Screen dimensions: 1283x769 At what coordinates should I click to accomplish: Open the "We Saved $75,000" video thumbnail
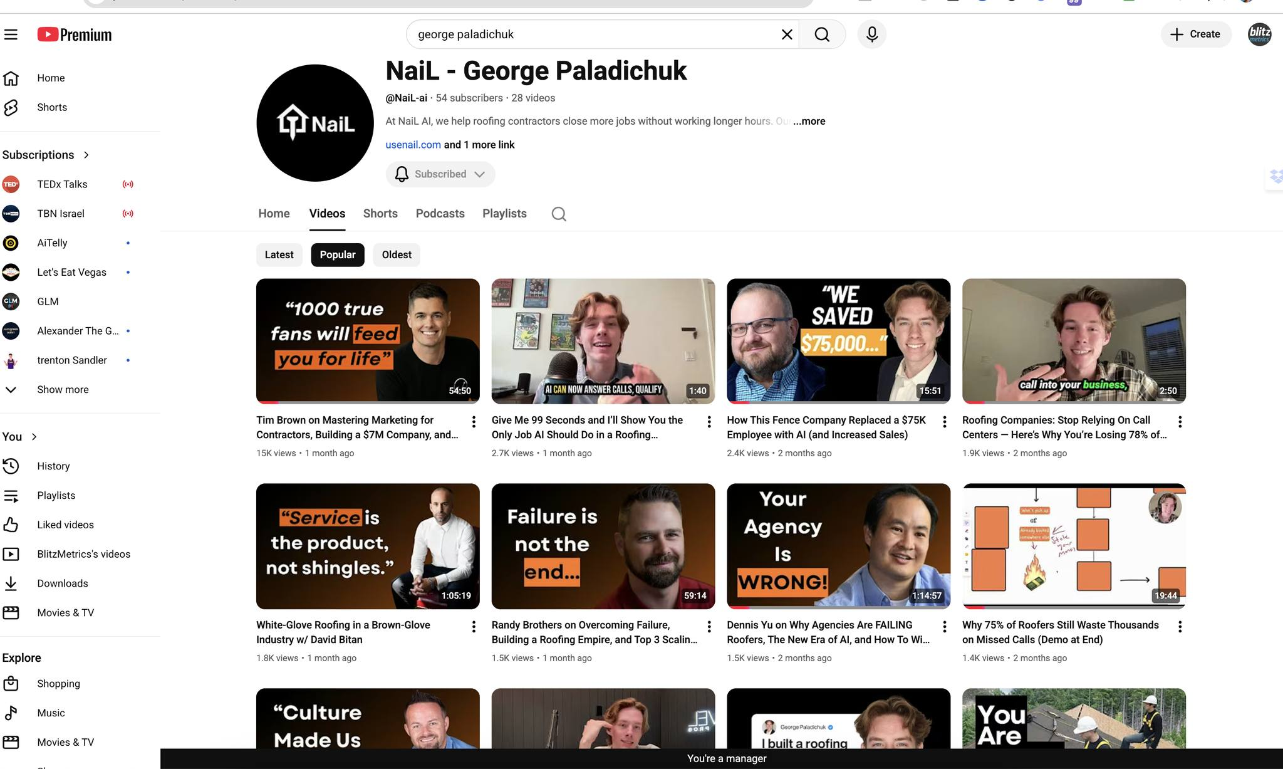point(838,340)
